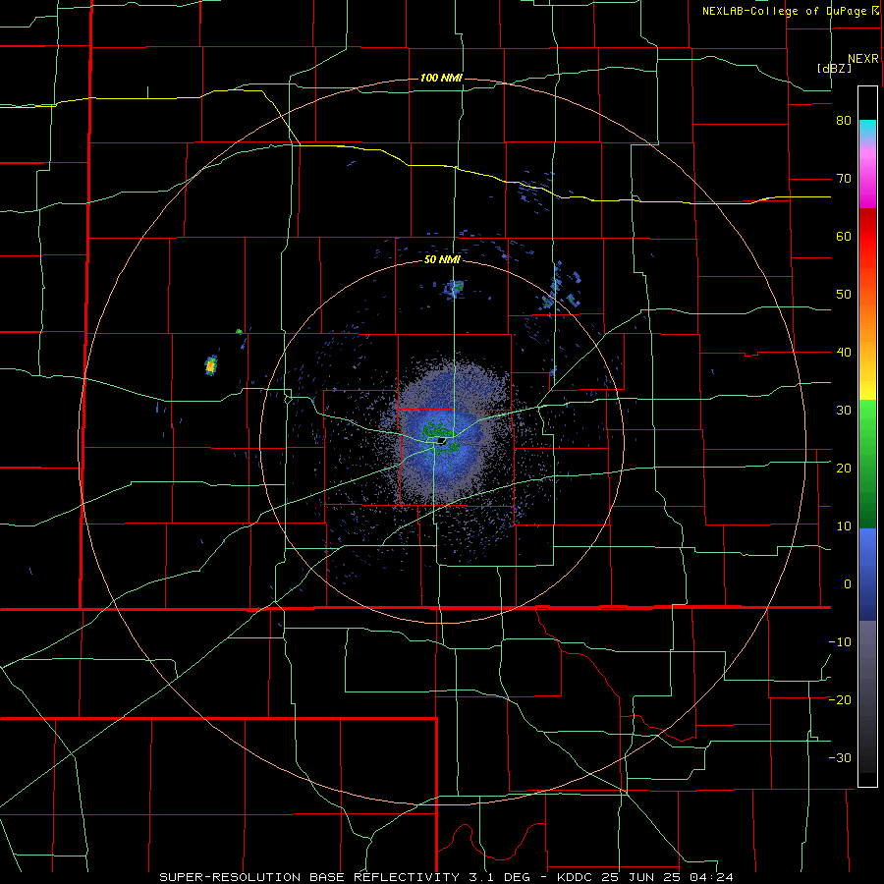Click the -10 value on the dBZ scale

[840, 641]
